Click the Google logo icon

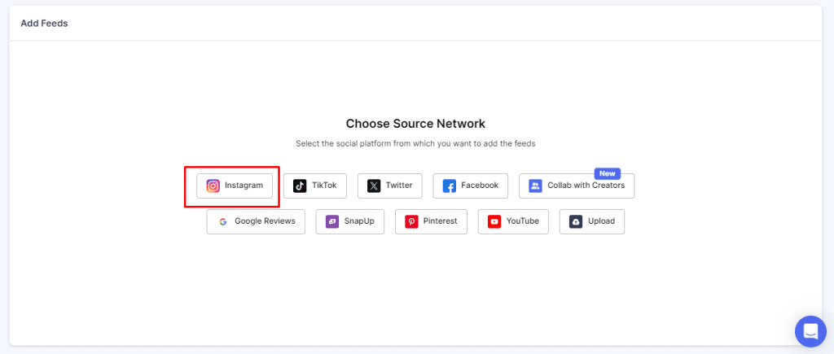point(222,221)
